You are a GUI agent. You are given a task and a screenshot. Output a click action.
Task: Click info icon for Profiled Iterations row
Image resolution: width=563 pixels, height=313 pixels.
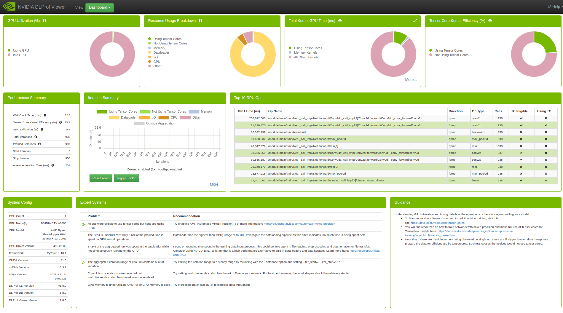click(39, 144)
